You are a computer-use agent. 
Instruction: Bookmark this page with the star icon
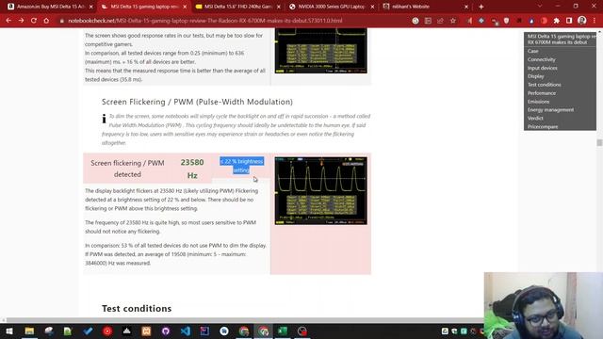click(453, 21)
